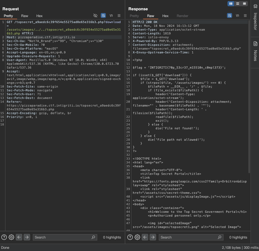Click 'Upgrade-Insecure-Requests: 1' header
This screenshot has width=259, height=251.
pos(33,56)
